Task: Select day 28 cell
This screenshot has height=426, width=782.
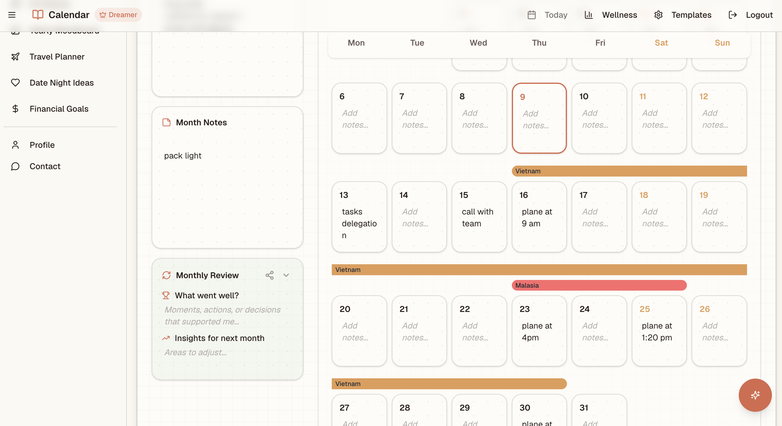Action: 419,410
